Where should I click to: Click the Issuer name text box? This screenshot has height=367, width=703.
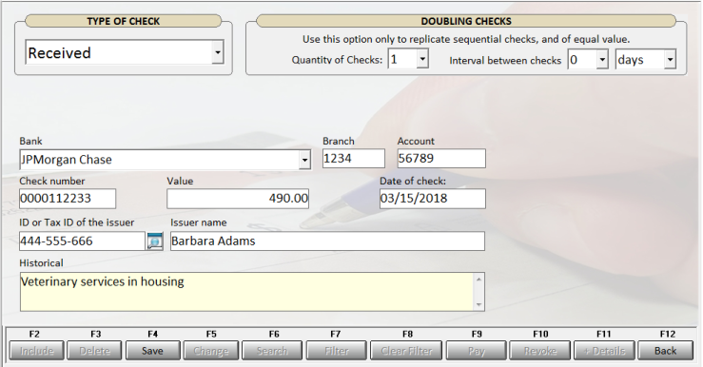point(327,241)
